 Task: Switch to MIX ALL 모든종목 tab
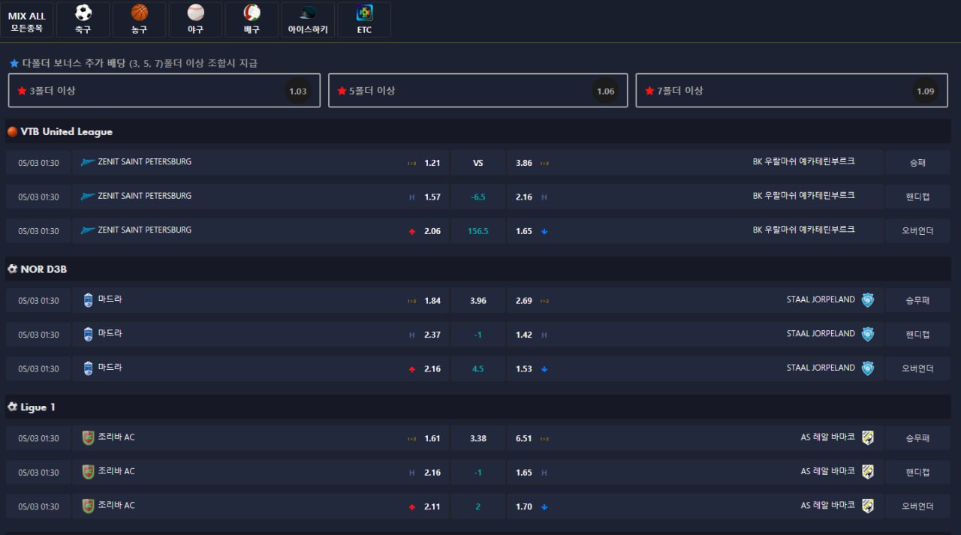27,20
